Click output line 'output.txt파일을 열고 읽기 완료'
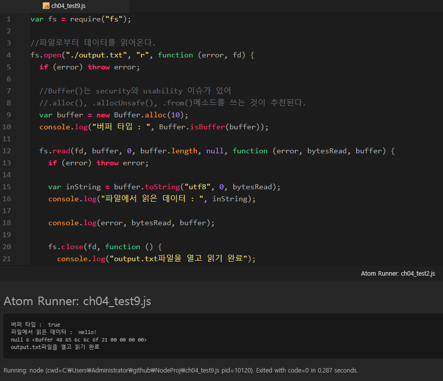 55,347
